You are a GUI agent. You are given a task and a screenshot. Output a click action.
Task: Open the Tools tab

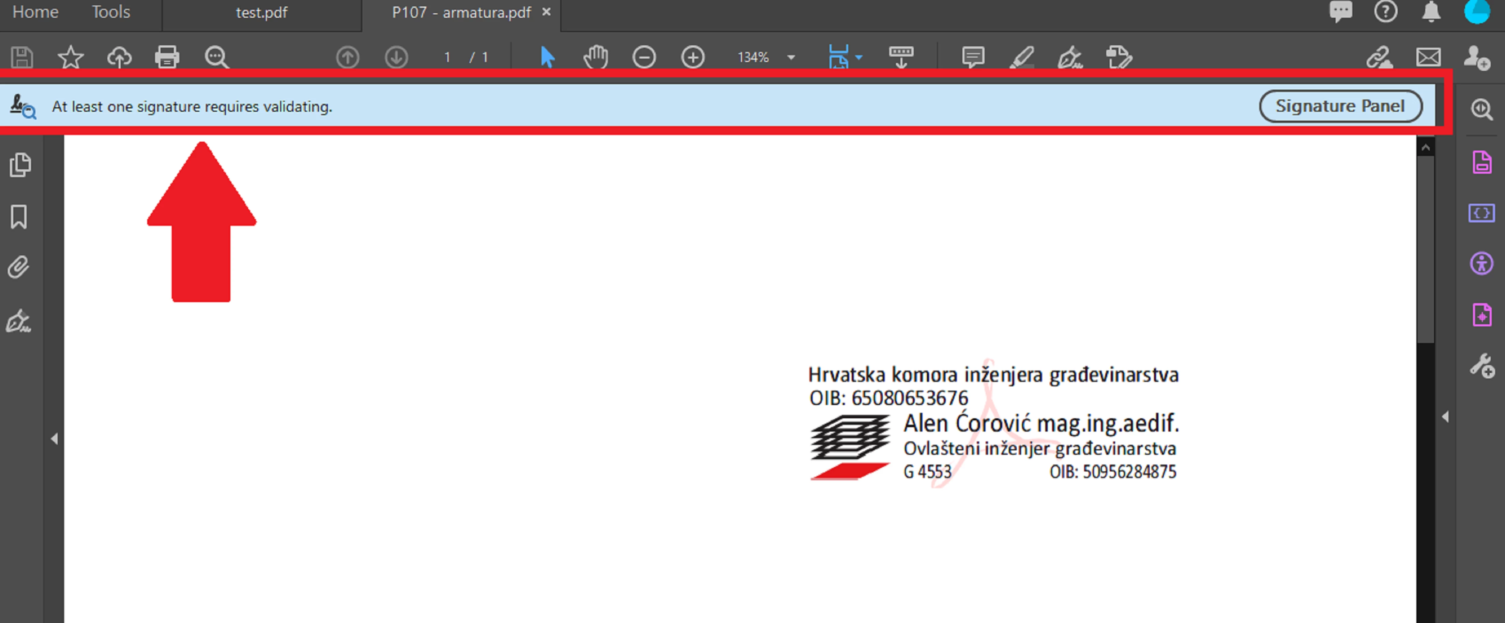(111, 12)
